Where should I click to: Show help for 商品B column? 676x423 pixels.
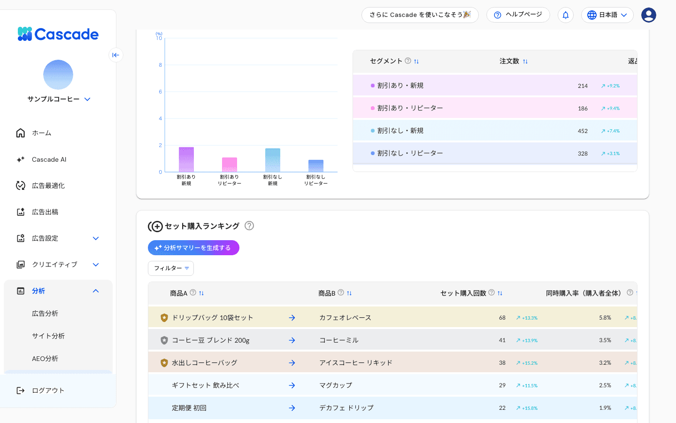(x=341, y=292)
